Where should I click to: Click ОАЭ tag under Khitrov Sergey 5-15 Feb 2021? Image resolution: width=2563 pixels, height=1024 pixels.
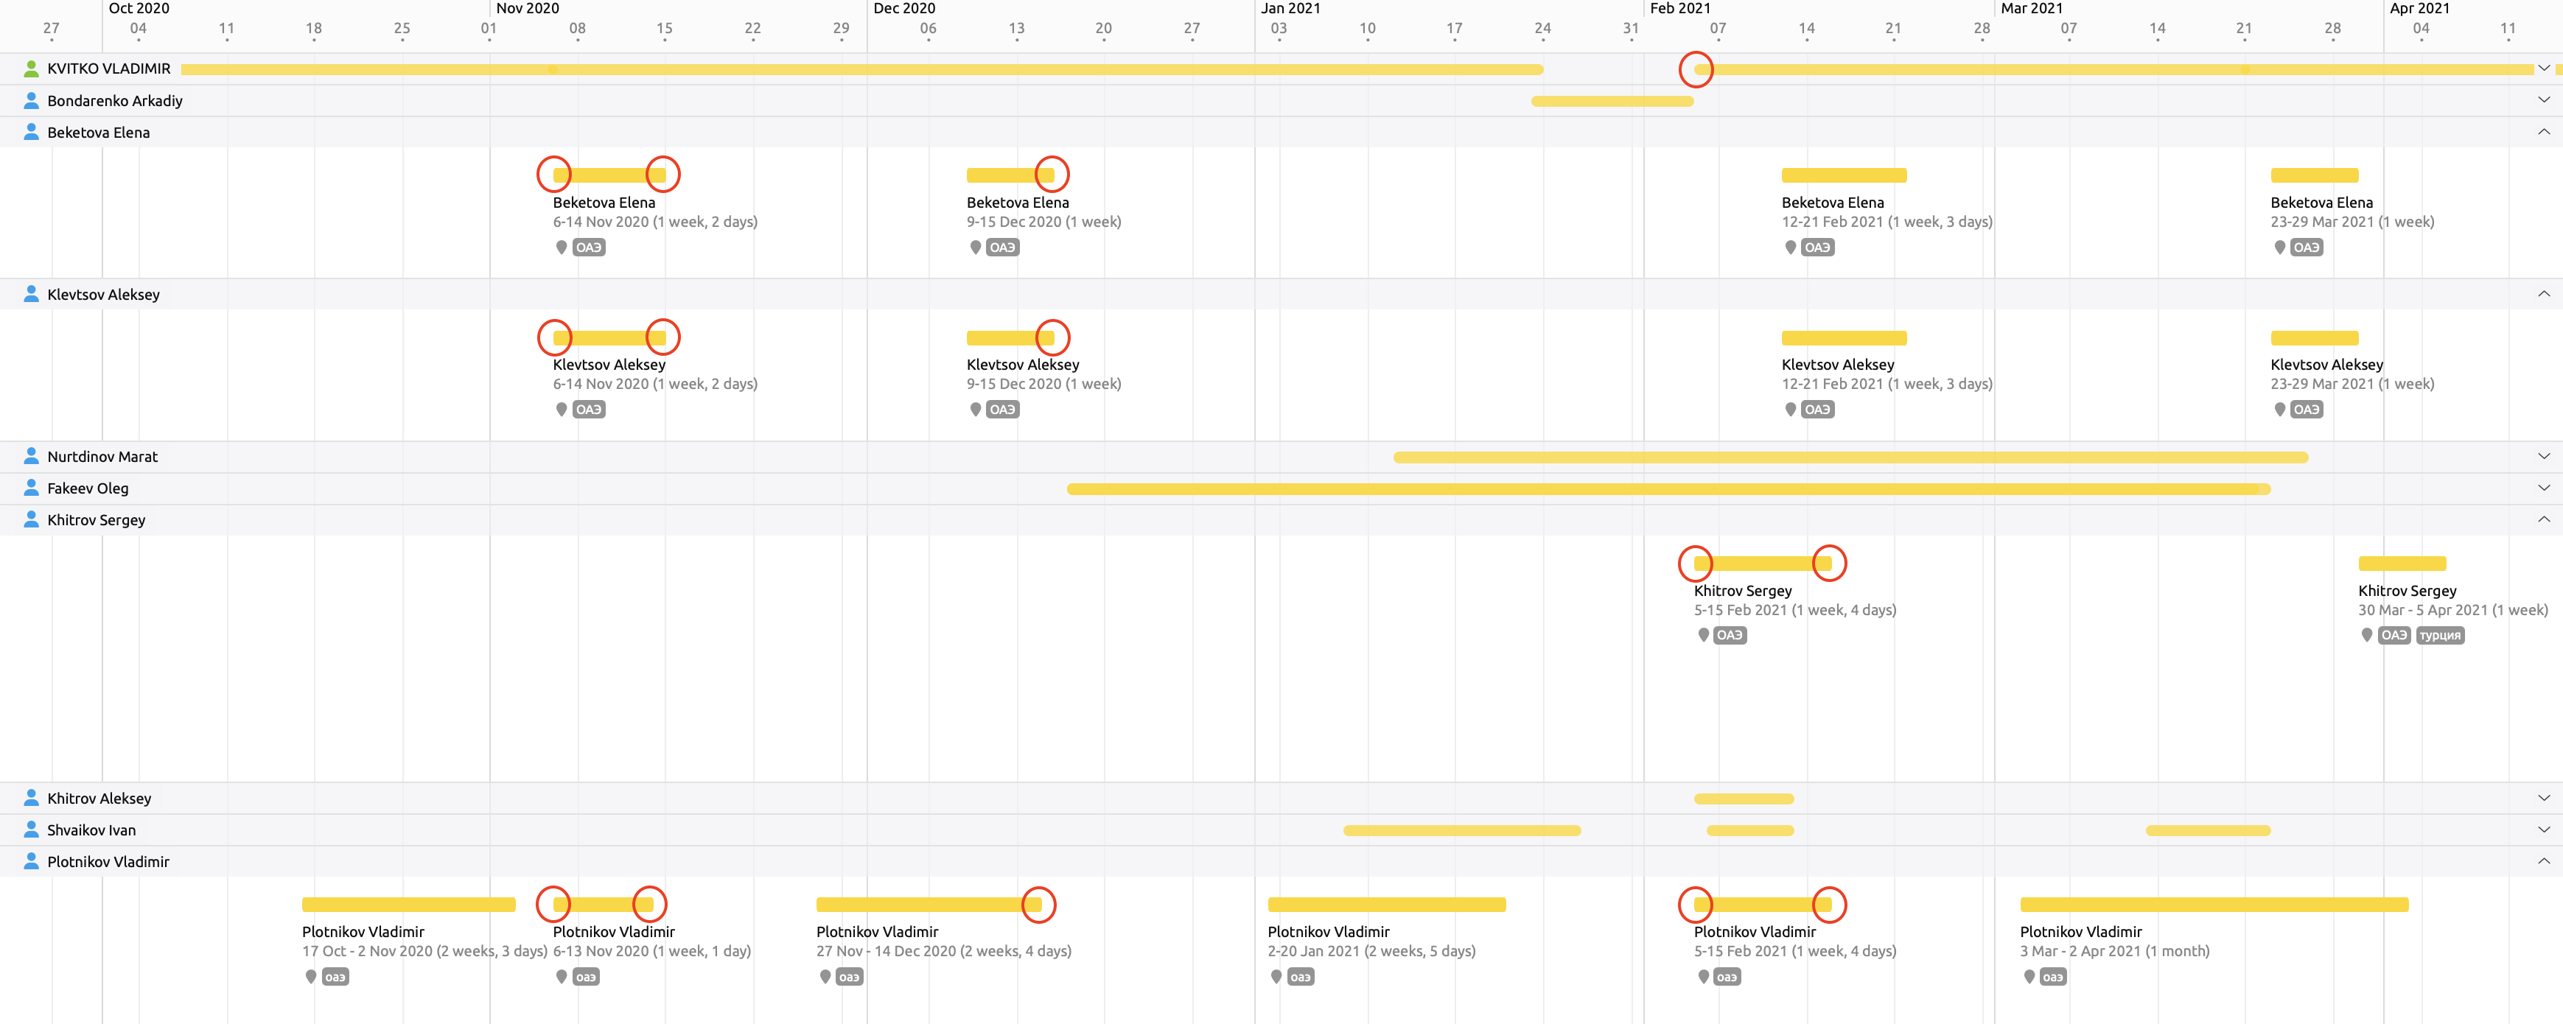(x=1730, y=635)
